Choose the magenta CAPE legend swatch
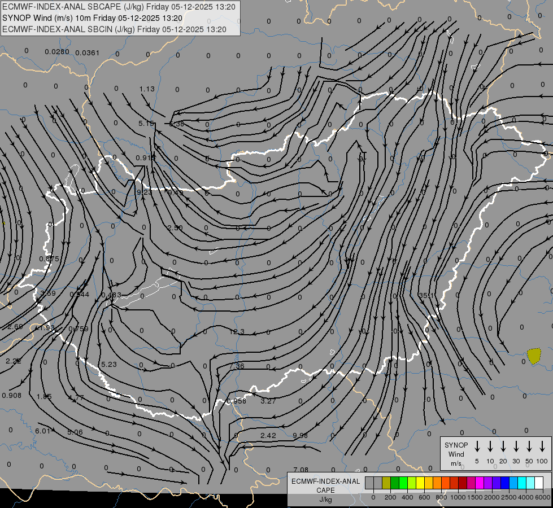The width and height of the screenshot is (553, 508). [x=480, y=483]
